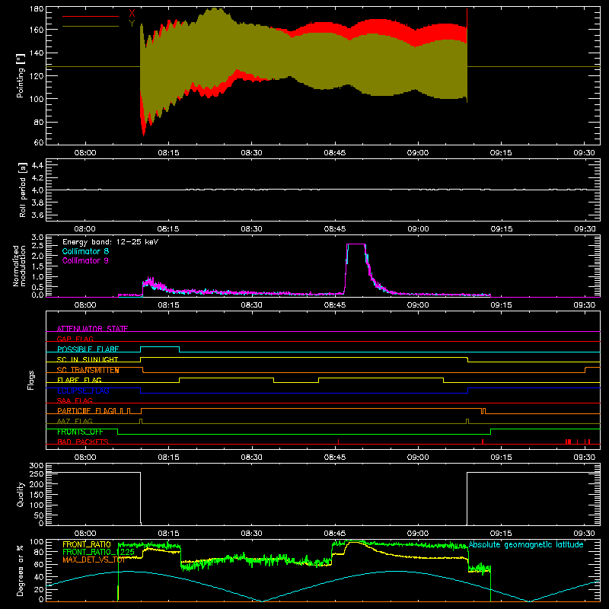Screen dimensions: 609x609
Task: Click the FRONTS_OFF flag label
Action: (80, 432)
